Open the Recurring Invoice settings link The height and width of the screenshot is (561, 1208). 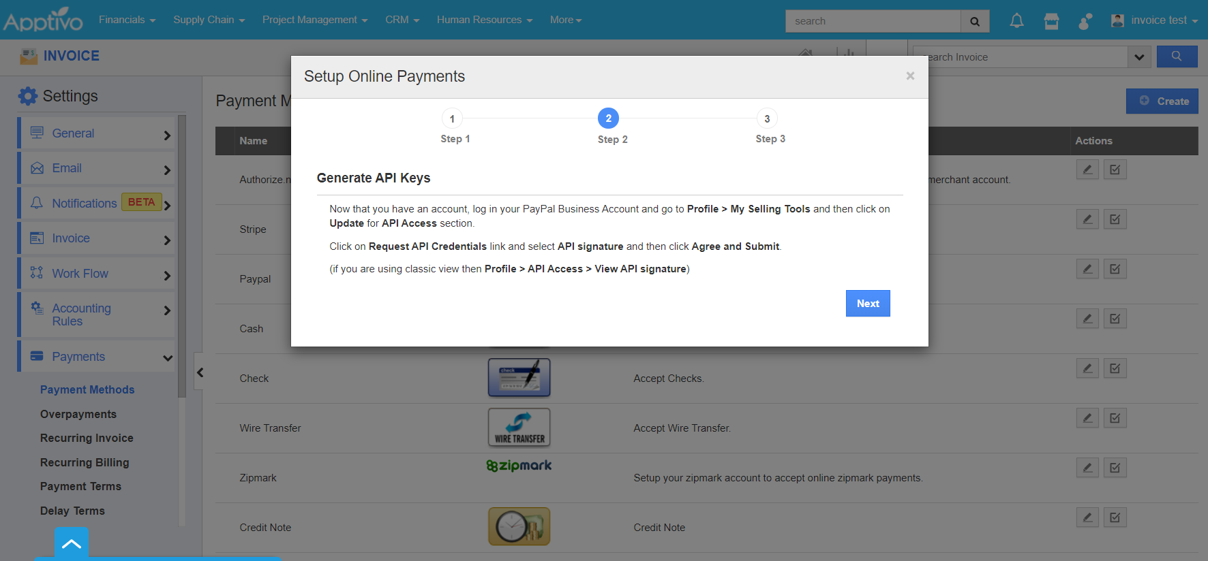(x=87, y=438)
